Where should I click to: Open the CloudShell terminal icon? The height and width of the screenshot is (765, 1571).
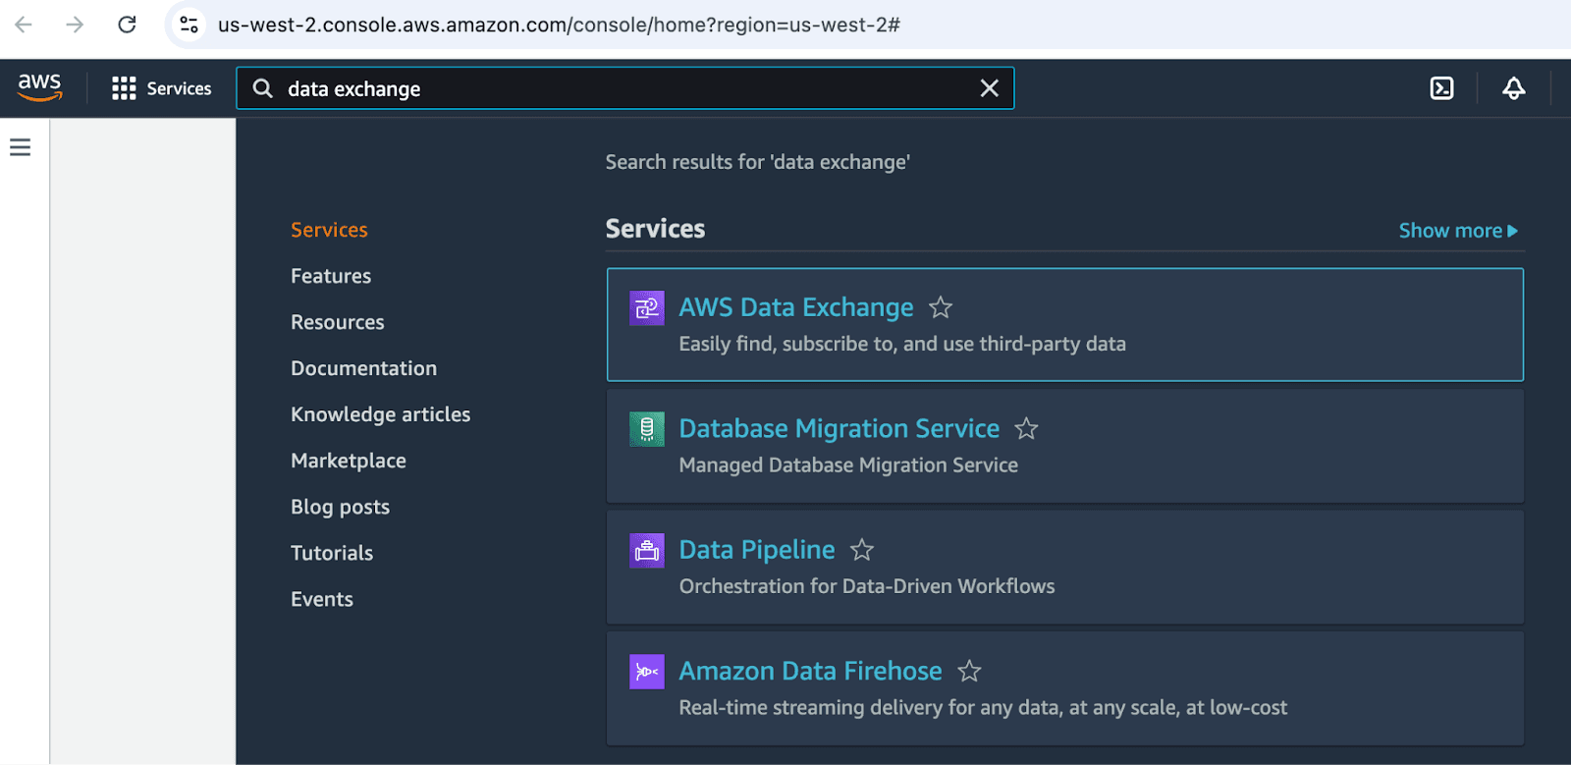[x=1441, y=88]
